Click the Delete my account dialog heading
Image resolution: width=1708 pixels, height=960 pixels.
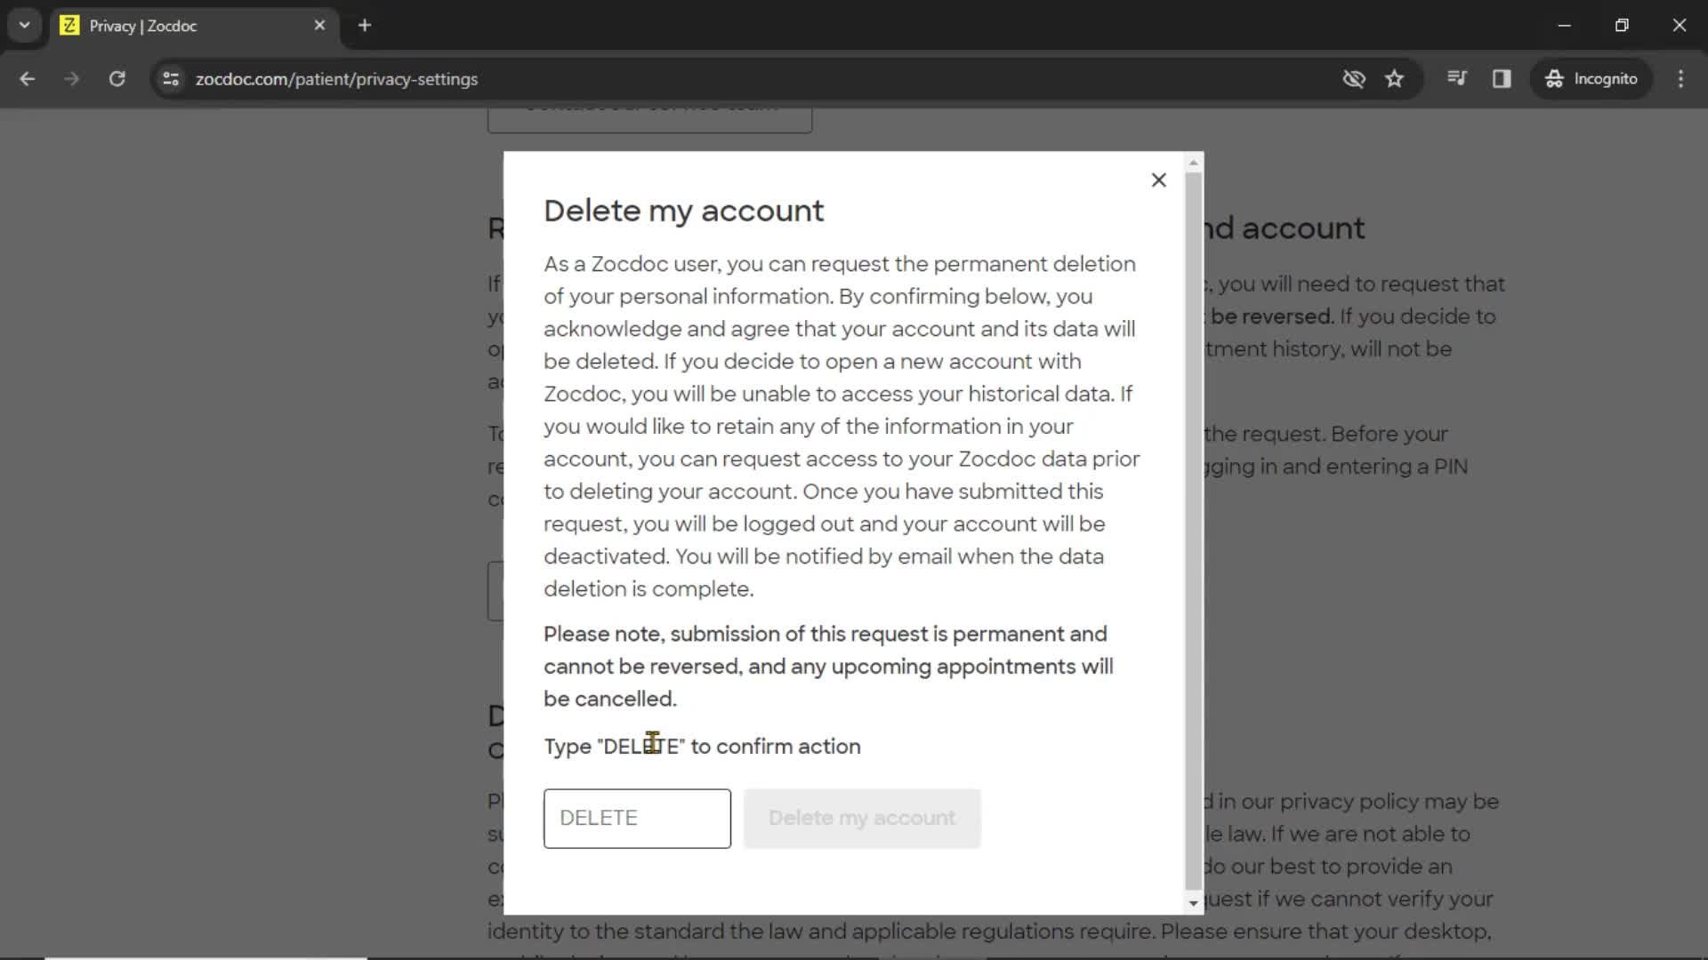click(683, 211)
